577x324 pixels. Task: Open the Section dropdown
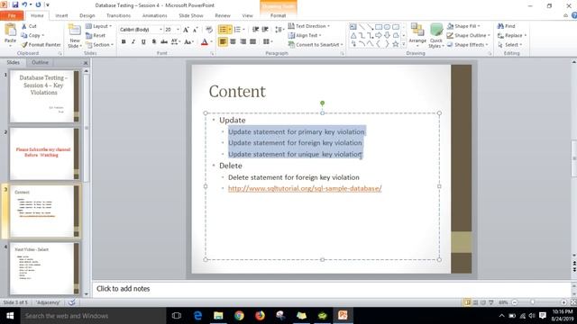[x=99, y=44]
